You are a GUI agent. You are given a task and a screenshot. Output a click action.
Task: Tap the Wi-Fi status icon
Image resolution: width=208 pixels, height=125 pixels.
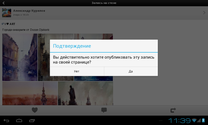point(194,120)
